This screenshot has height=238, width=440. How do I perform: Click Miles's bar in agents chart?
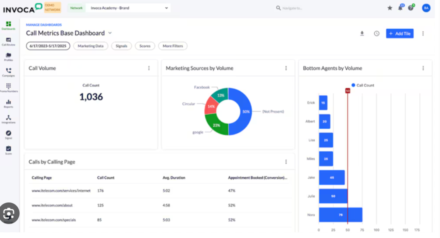326,159
